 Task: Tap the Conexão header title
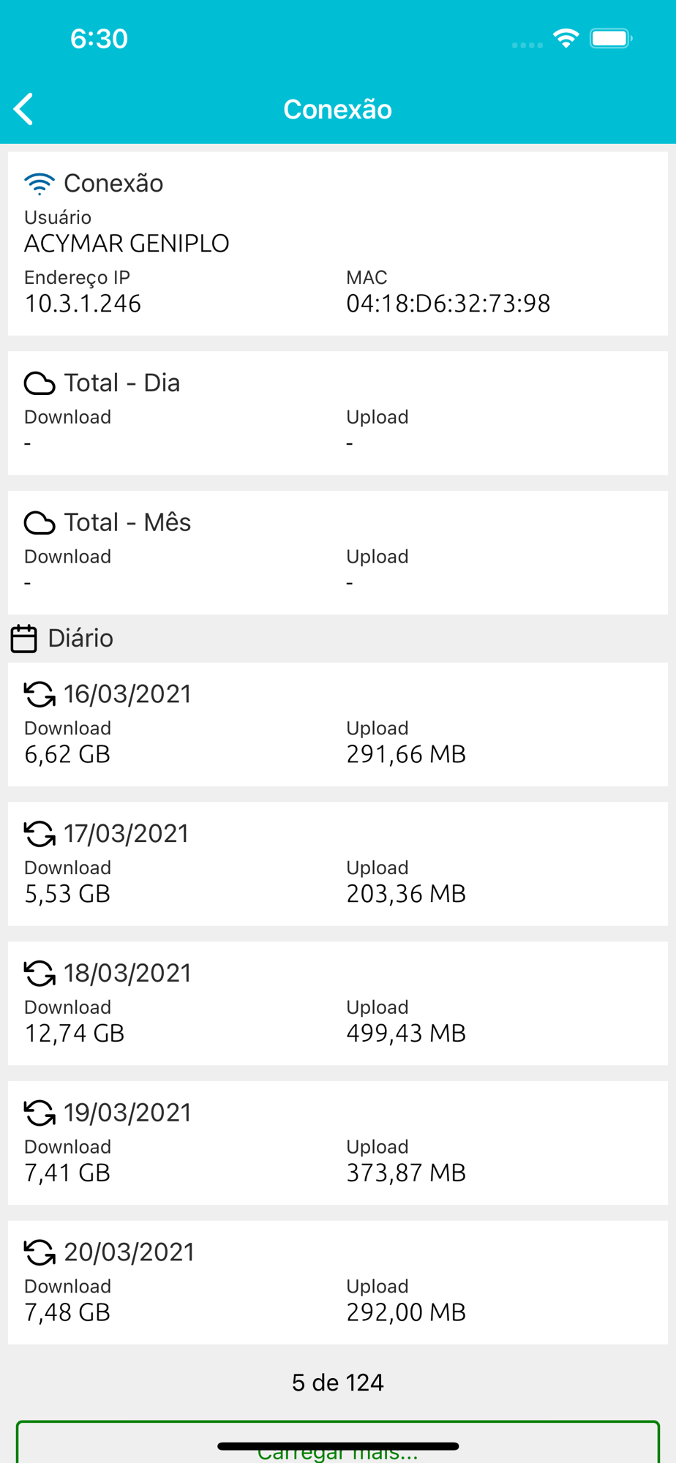338,109
